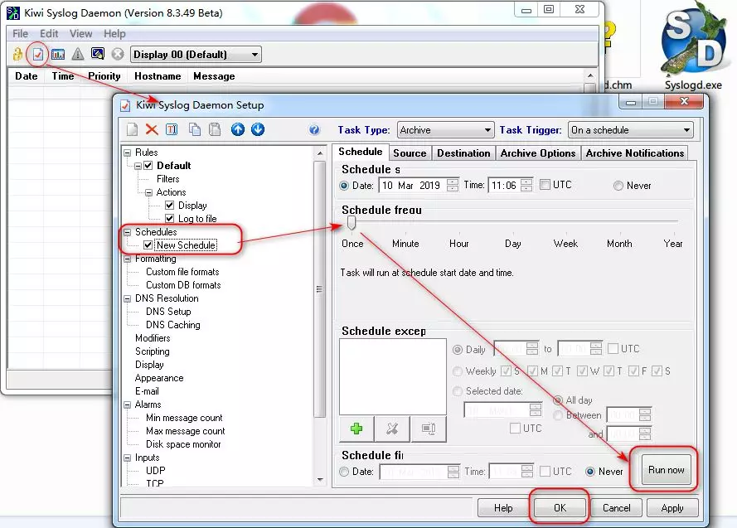Collapse the Actions tree node
This screenshot has height=528, width=737.
[148, 192]
